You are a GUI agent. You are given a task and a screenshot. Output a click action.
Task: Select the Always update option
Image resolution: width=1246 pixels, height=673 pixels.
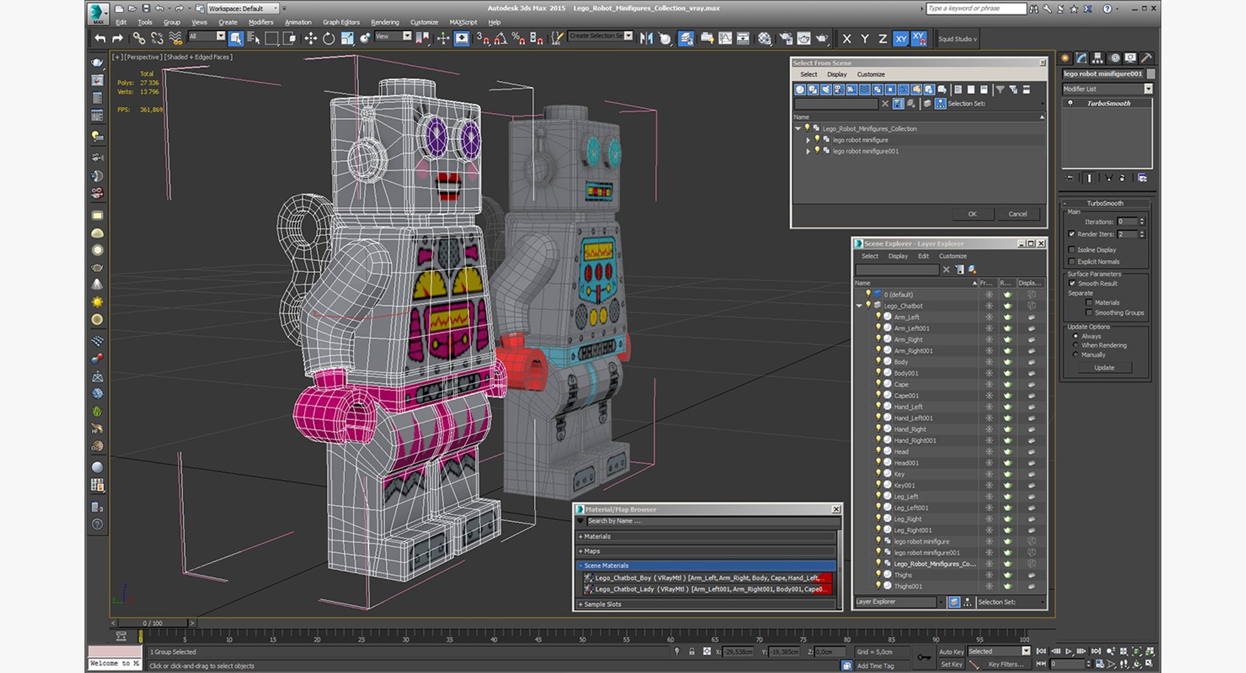tap(1076, 336)
